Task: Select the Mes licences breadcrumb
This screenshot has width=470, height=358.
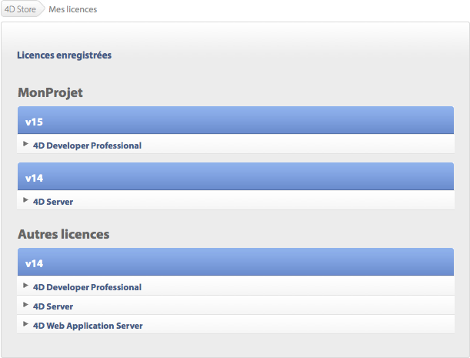Action: 72,10
